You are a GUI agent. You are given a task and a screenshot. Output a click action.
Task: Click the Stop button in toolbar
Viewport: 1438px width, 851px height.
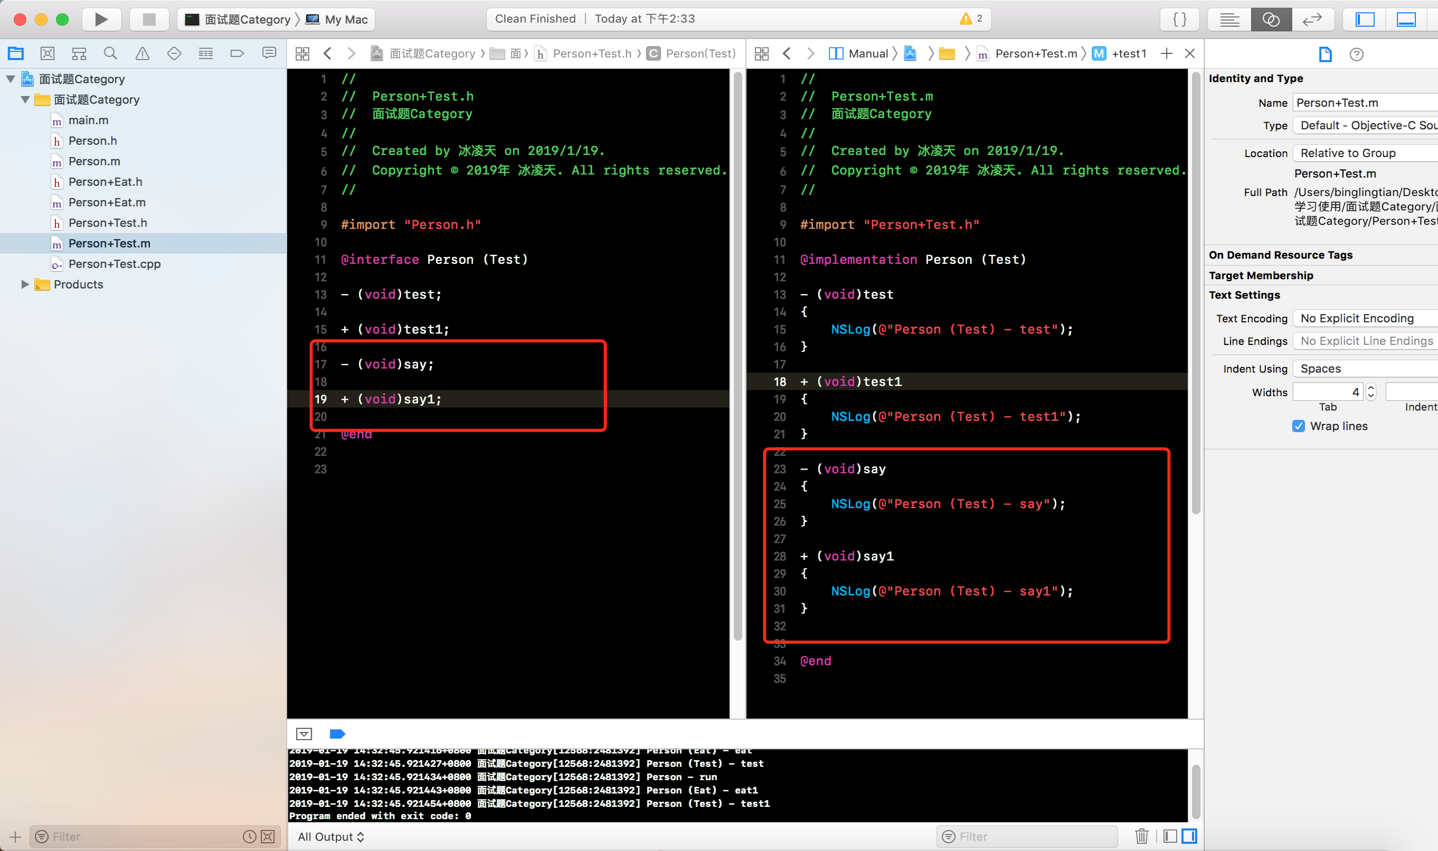click(149, 20)
